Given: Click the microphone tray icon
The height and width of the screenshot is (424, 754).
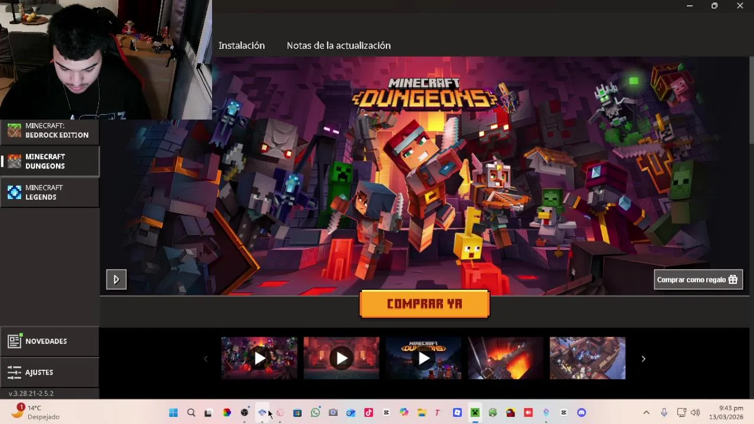Looking at the screenshot, I should (x=664, y=413).
